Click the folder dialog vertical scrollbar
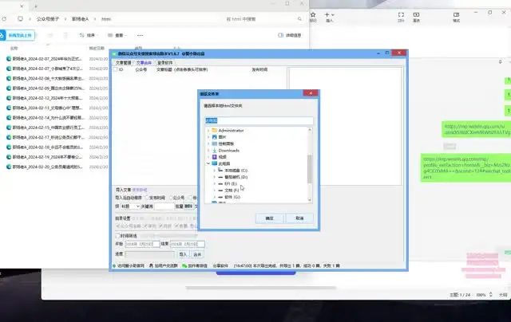The image size is (511, 322). 311,159
